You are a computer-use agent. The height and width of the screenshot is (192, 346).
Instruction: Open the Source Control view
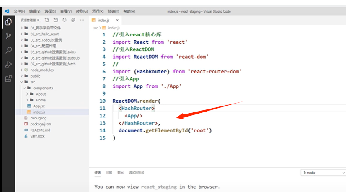pyautogui.click(x=8, y=36)
